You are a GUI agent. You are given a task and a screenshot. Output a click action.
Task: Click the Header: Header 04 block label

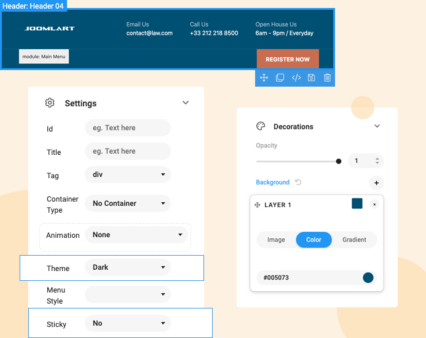pos(33,6)
